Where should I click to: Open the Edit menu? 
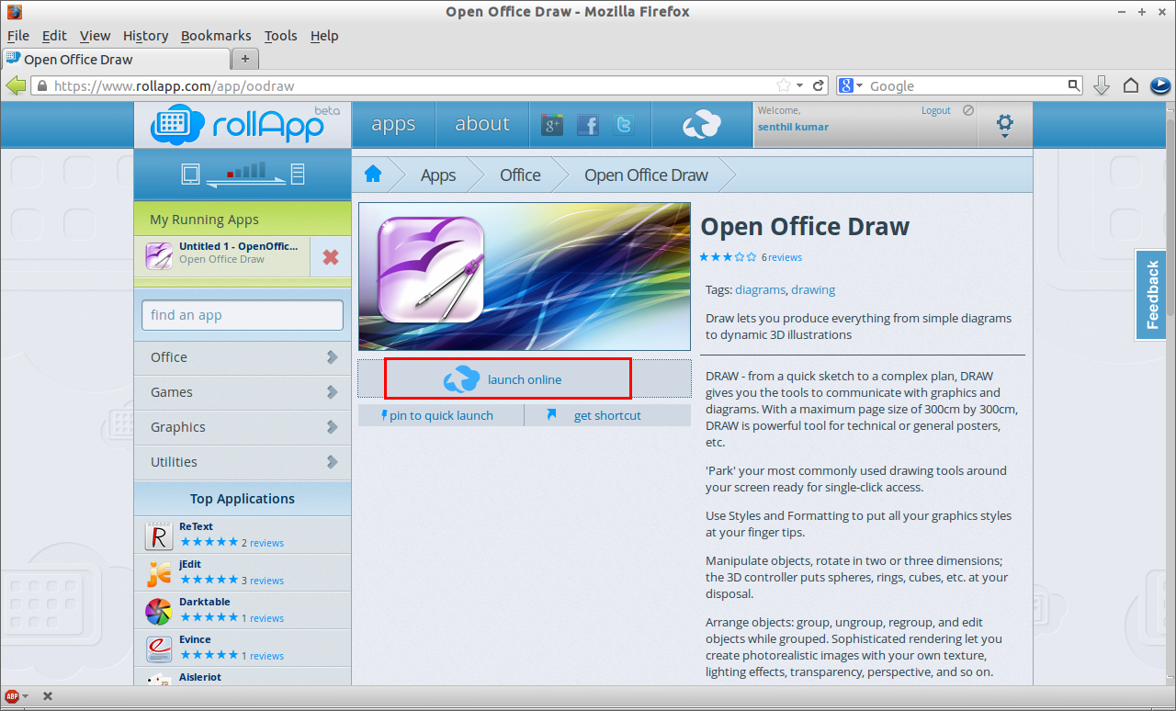click(x=54, y=36)
